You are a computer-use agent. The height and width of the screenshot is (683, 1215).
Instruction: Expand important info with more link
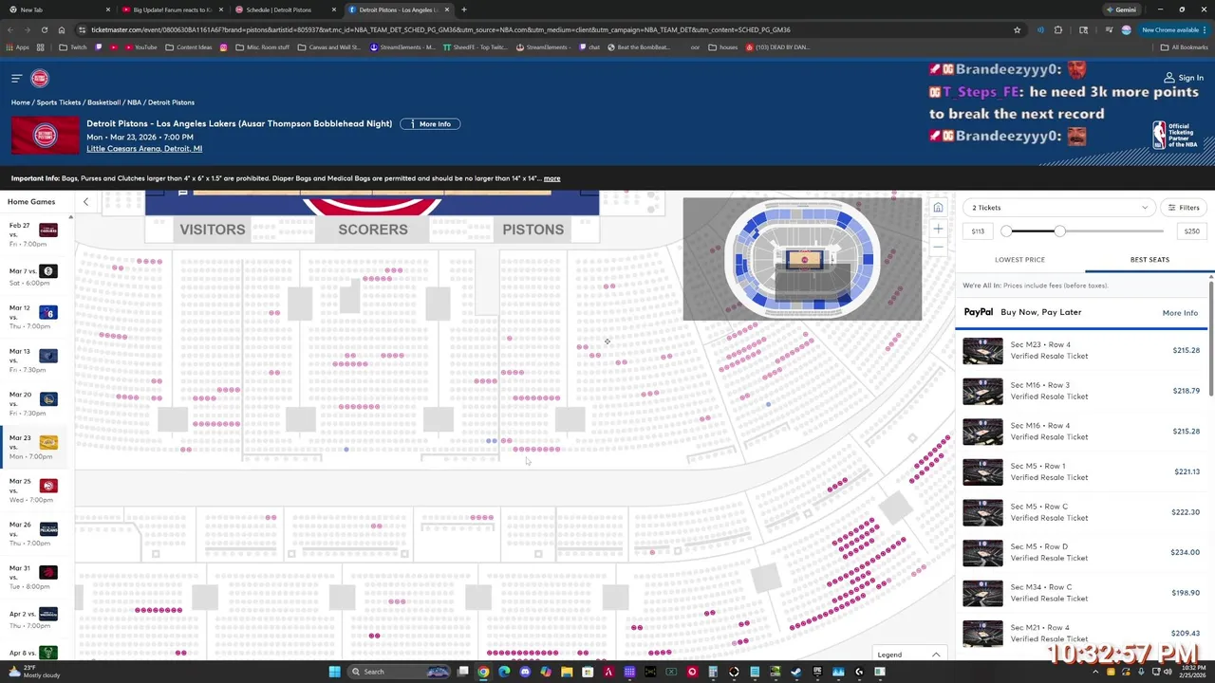pyautogui.click(x=551, y=178)
